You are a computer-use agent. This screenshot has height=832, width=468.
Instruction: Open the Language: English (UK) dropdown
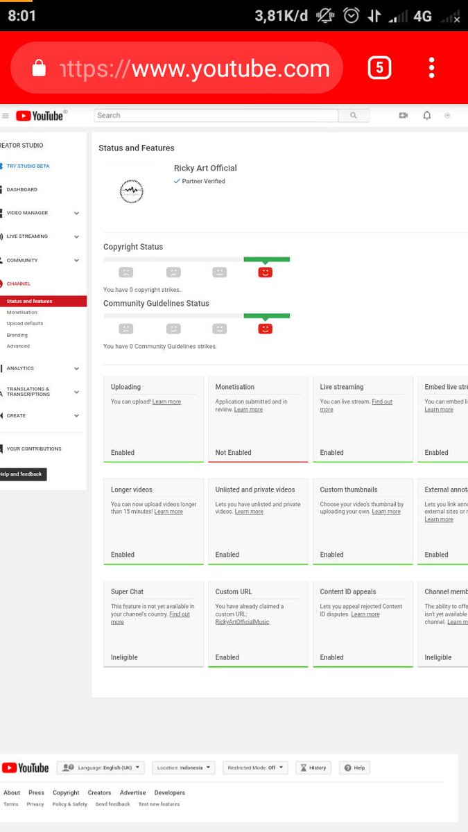pos(101,768)
